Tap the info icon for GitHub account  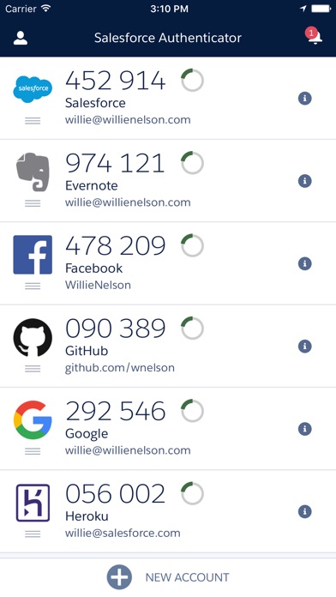tap(305, 346)
